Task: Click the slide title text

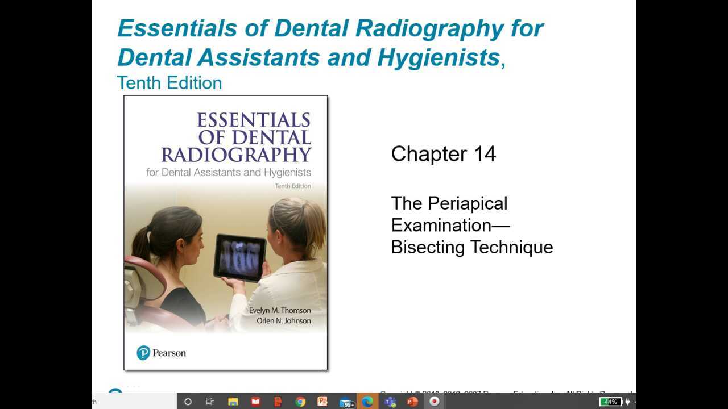Action: (330, 43)
